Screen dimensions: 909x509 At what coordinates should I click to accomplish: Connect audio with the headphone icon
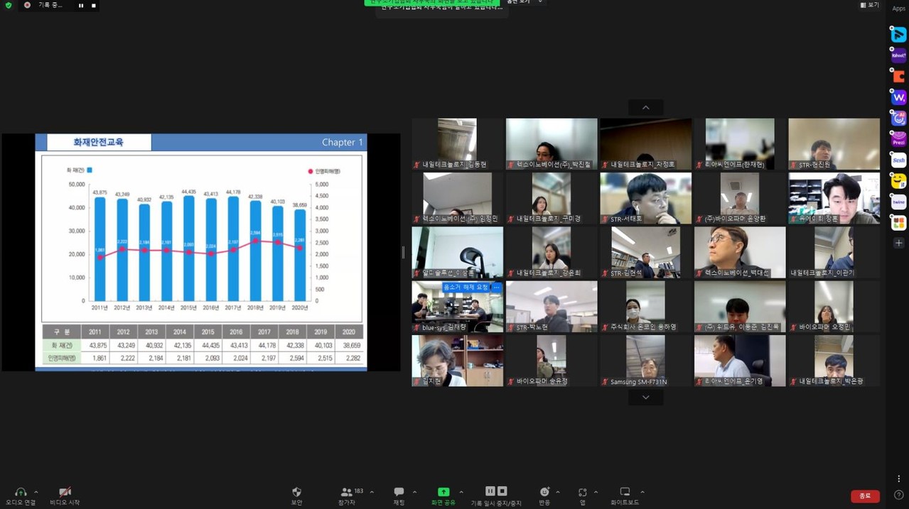(21, 496)
